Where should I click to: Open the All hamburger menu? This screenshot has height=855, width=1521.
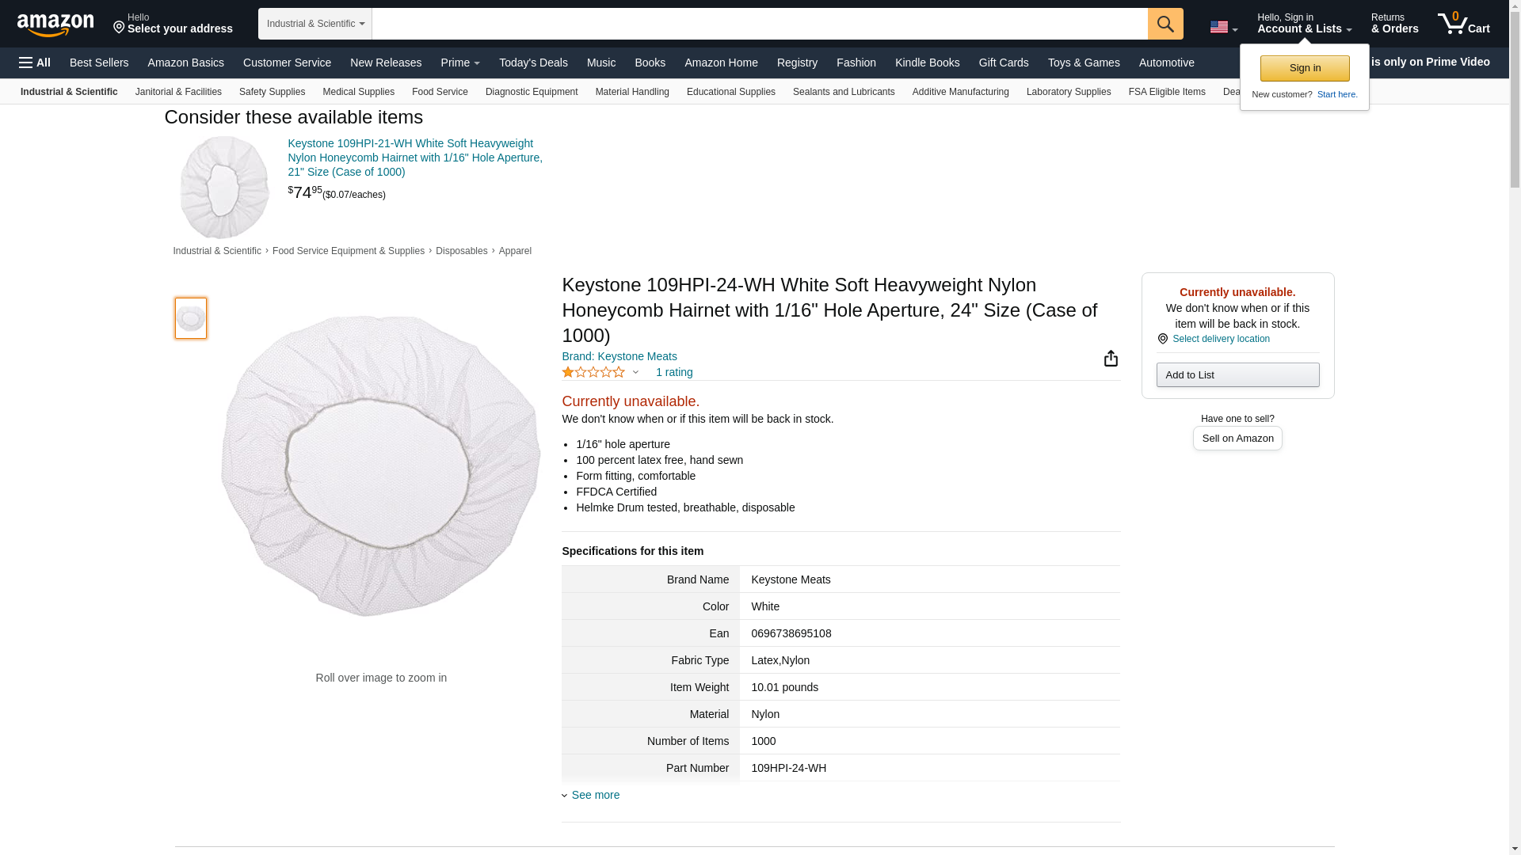click(35, 63)
